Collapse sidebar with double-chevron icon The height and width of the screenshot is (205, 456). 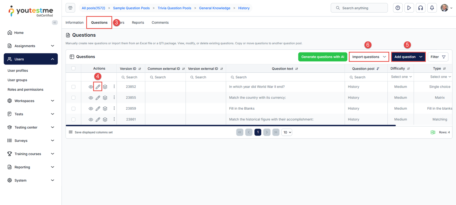pos(55,22)
